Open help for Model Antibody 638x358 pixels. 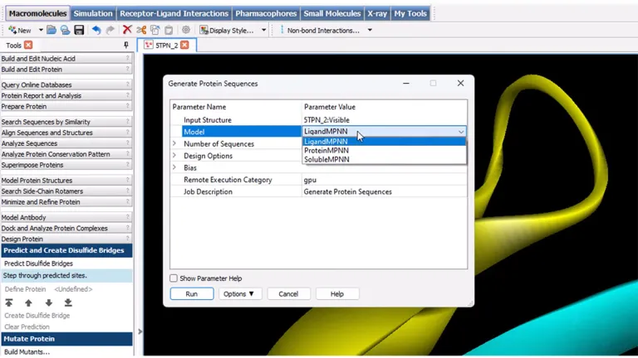click(128, 217)
